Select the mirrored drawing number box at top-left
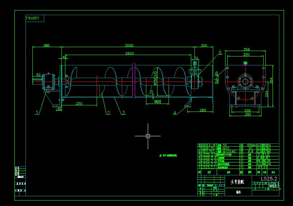 (x=35, y=18)
